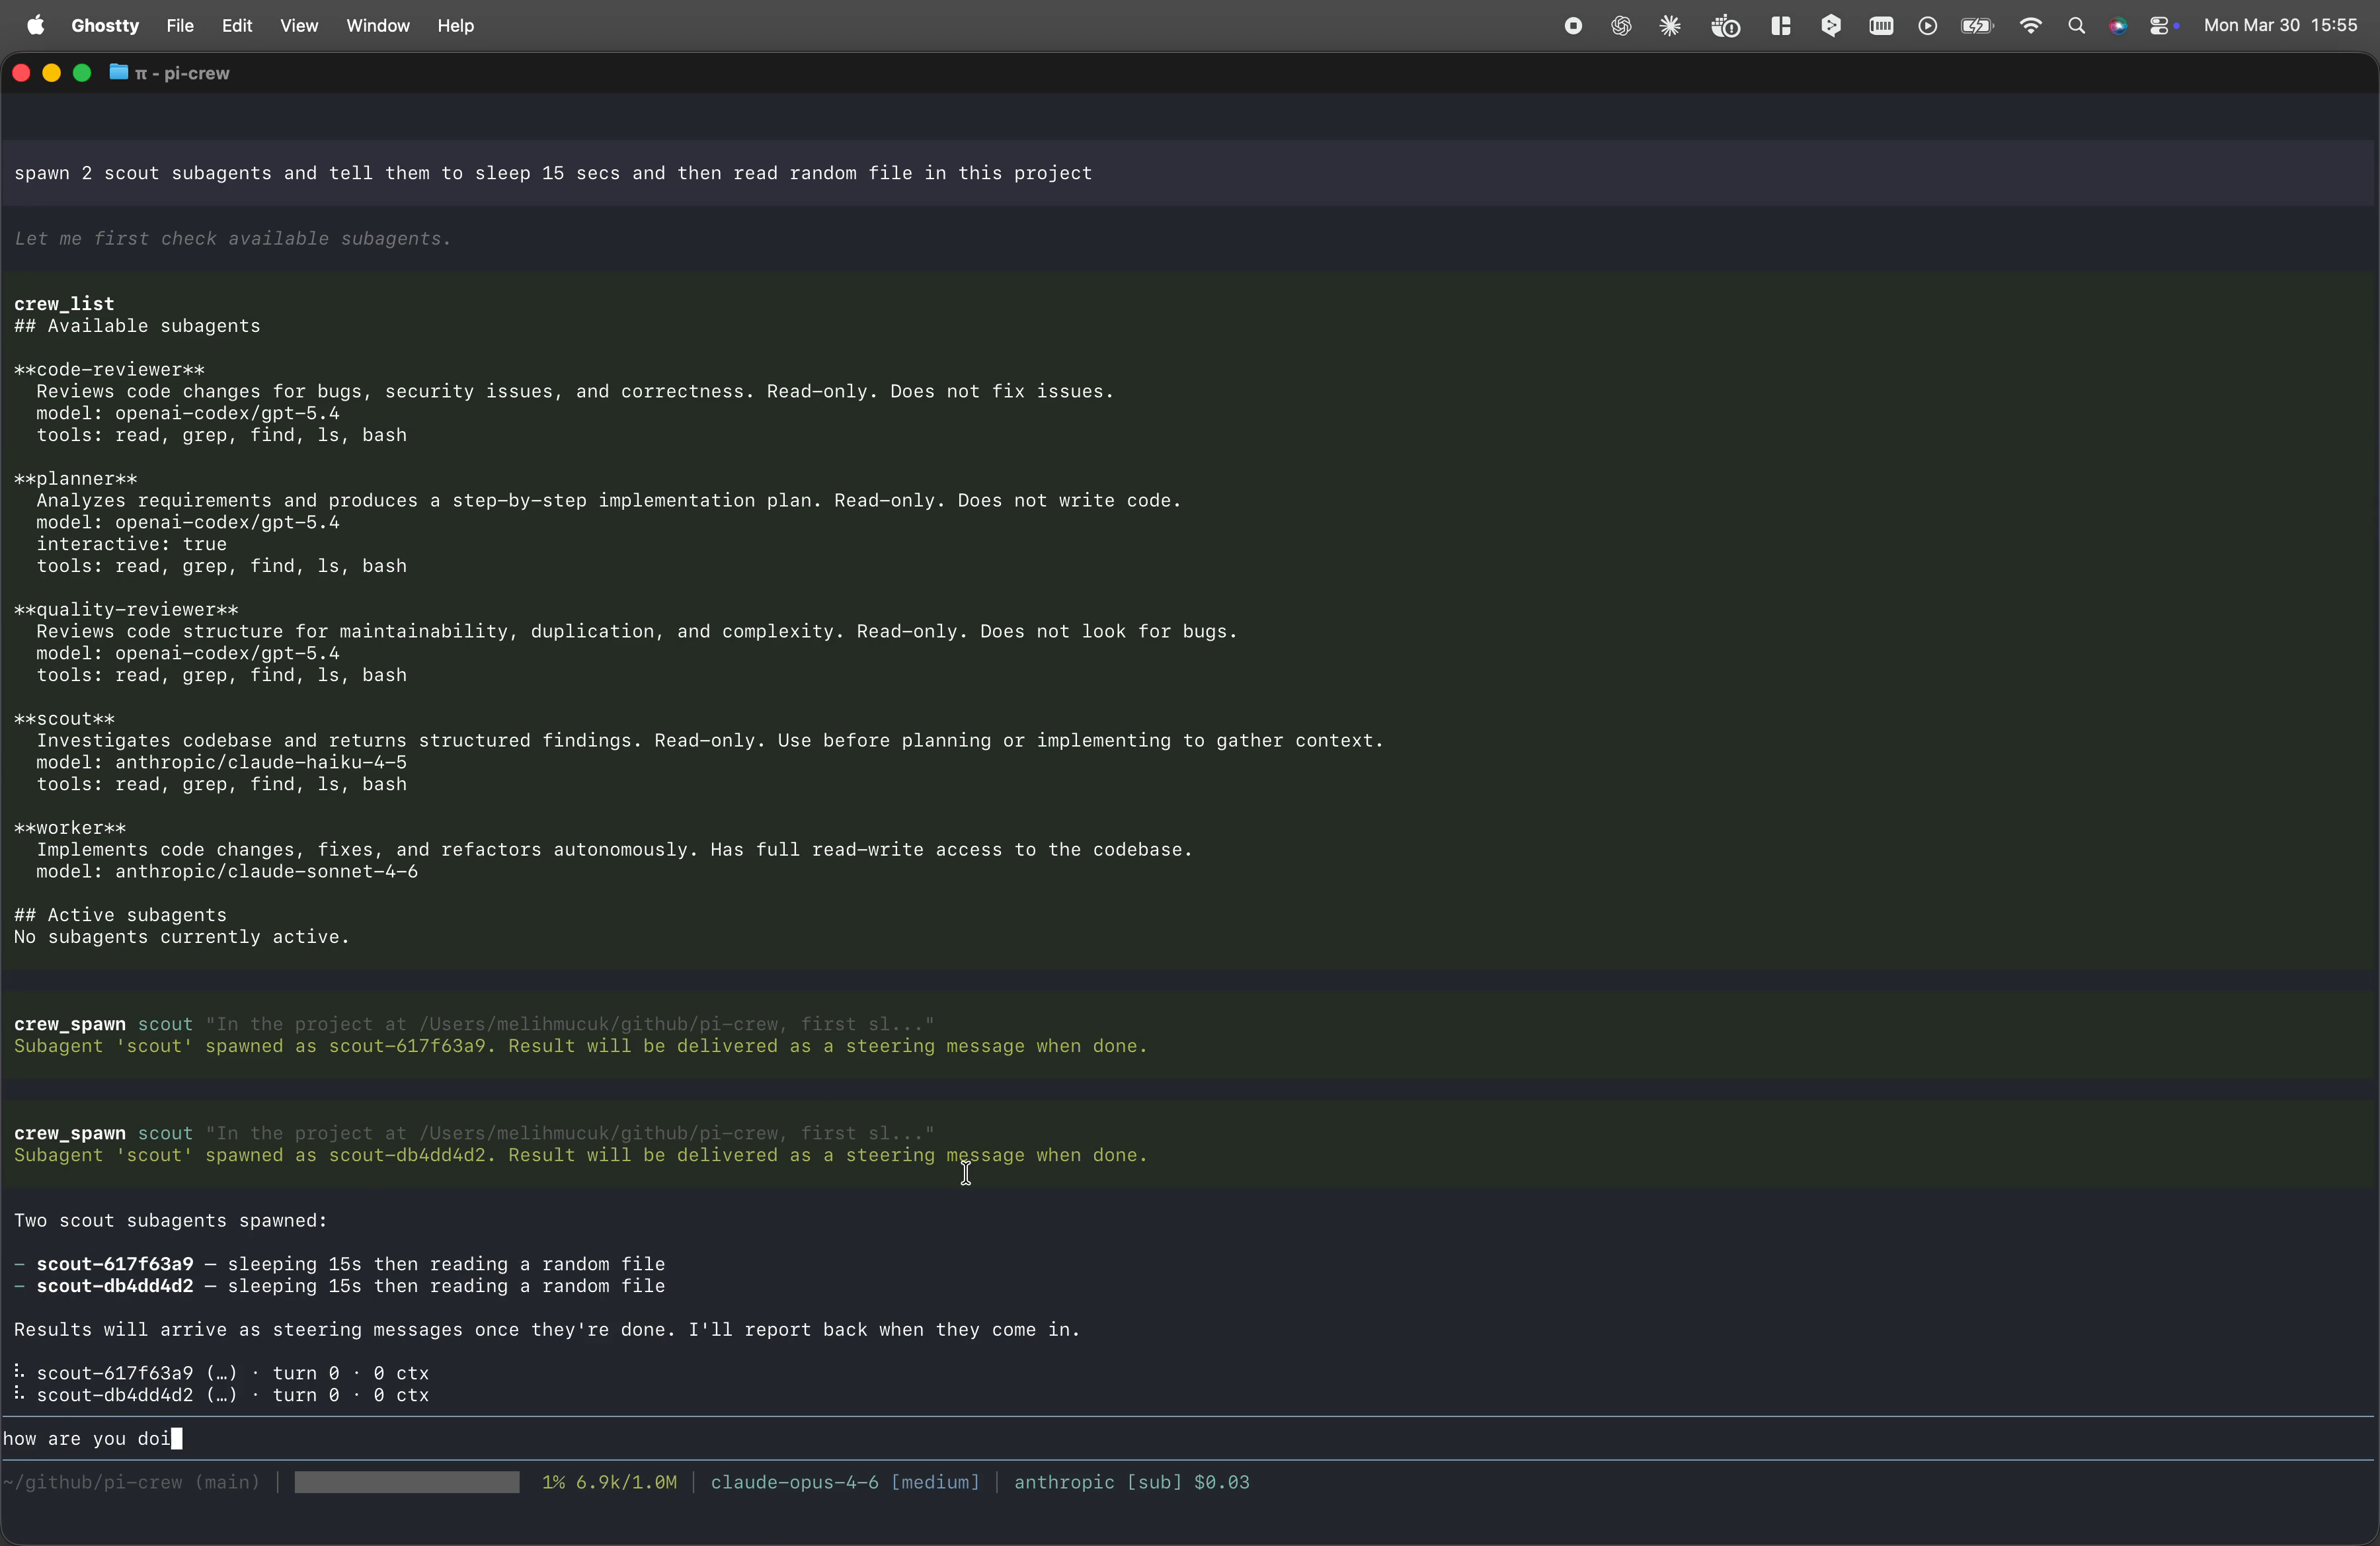Image resolution: width=2380 pixels, height=1546 pixels.
Task: Open the File menu
Action: [180, 26]
